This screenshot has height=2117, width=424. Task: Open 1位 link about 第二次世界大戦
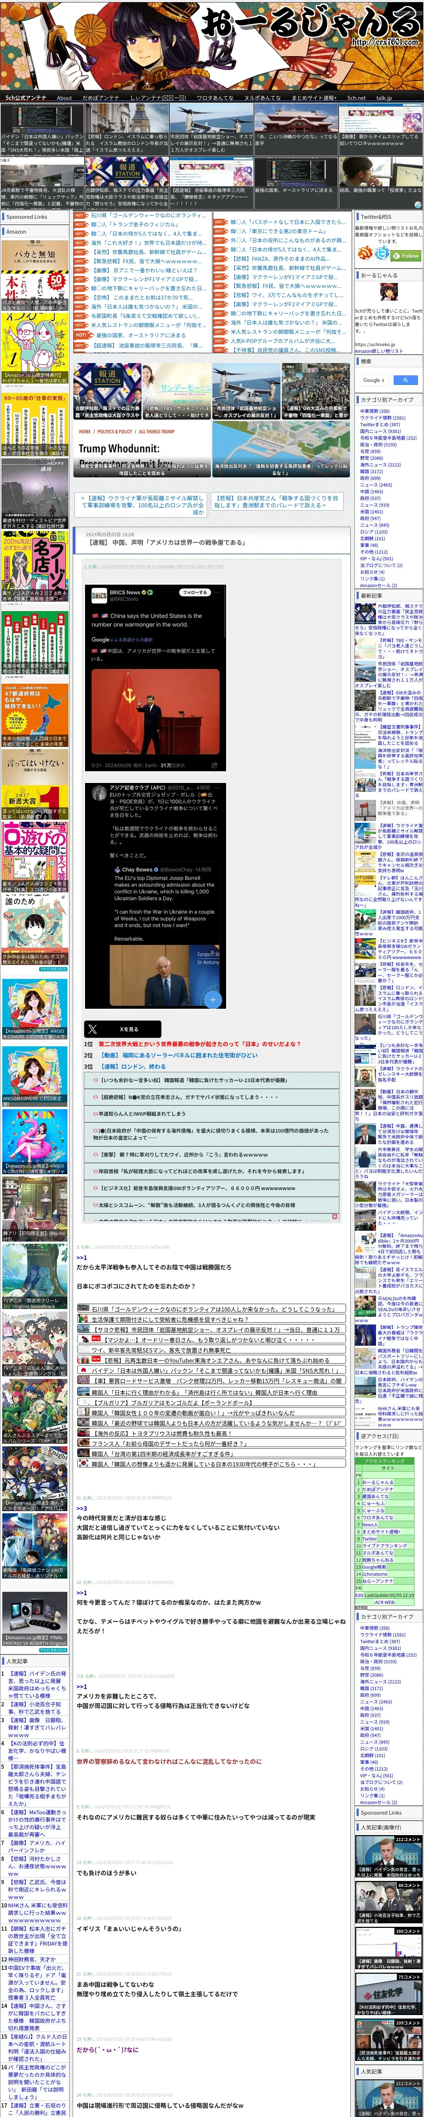200,1044
